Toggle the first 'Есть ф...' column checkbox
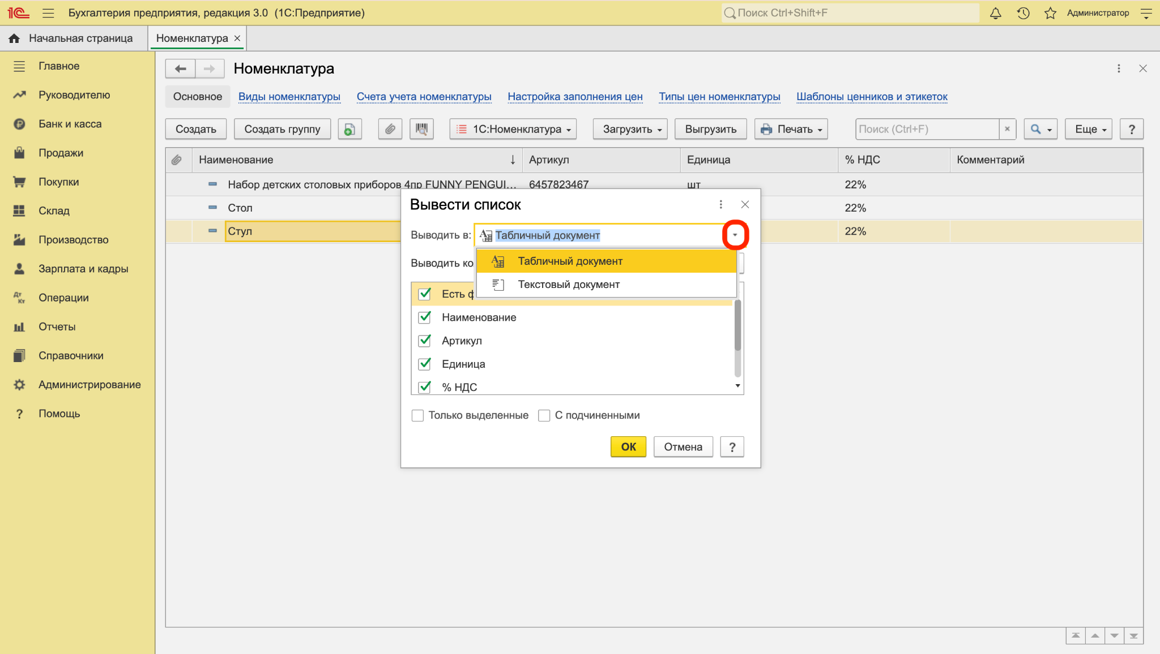The width and height of the screenshot is (1160, 654). pyautogui.click(x=425, y=294)
